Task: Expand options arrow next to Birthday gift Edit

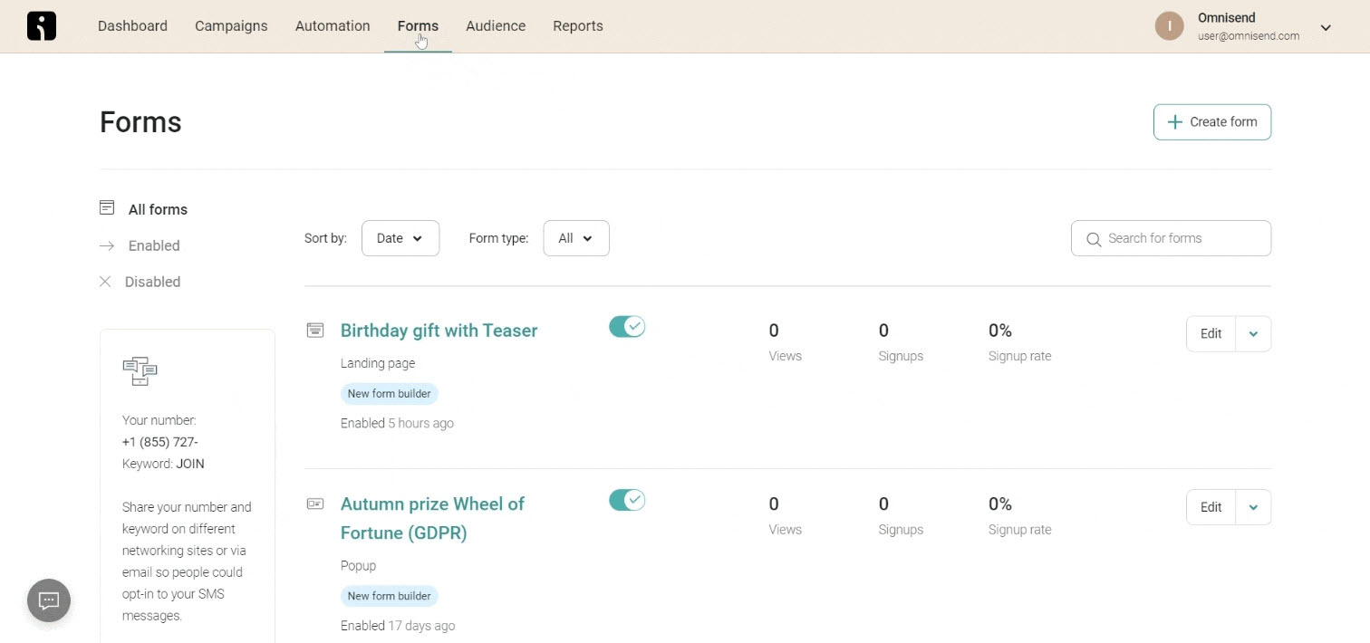Action: click(x=1253, y=333)
